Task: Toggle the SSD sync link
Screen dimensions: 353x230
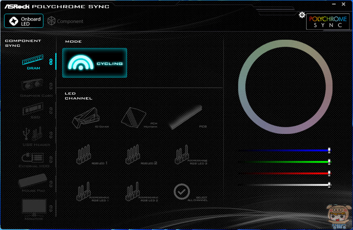Action: pyautogui.click(x=51, y=110)
